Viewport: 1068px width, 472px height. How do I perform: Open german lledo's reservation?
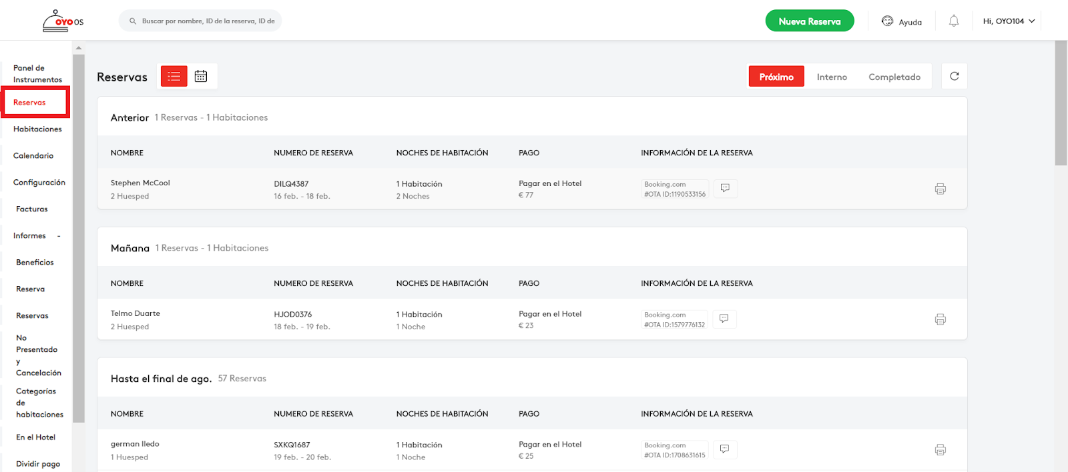[x=135, y=444]
